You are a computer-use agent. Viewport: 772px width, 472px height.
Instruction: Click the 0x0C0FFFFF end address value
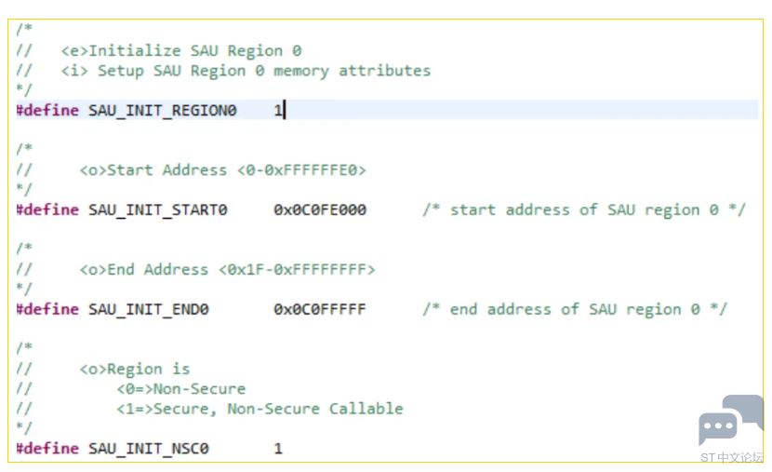[x=319, y=309]
